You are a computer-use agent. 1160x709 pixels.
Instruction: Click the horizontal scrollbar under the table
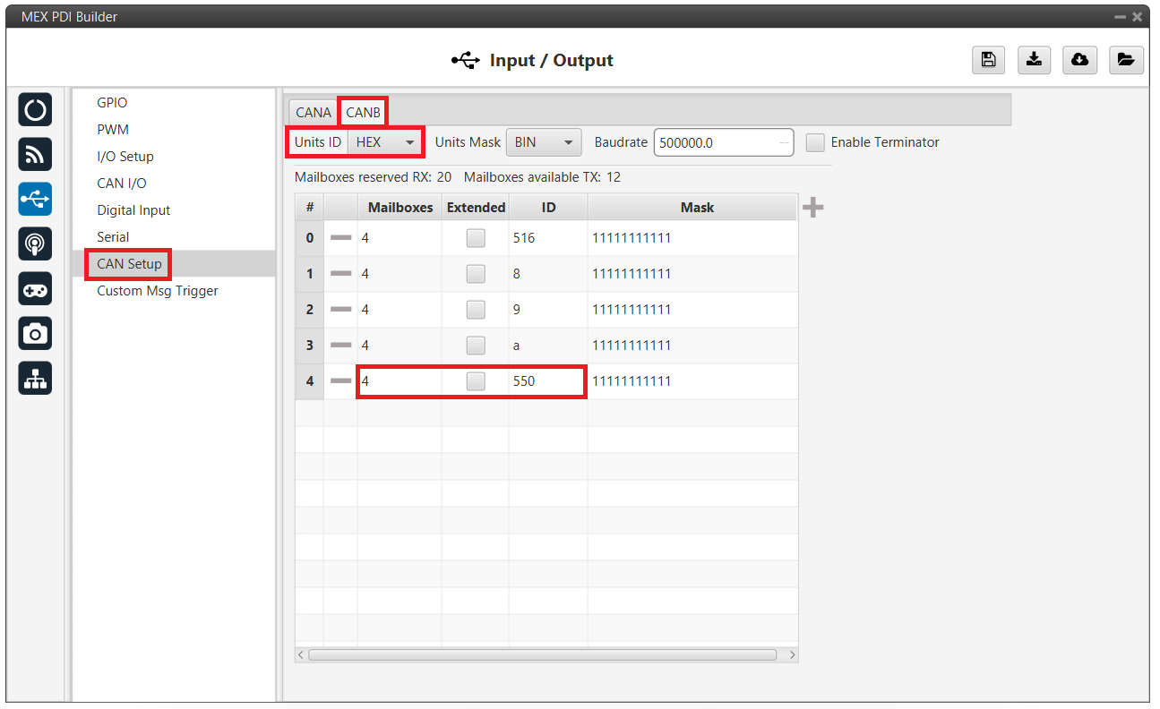click(542, 655)
